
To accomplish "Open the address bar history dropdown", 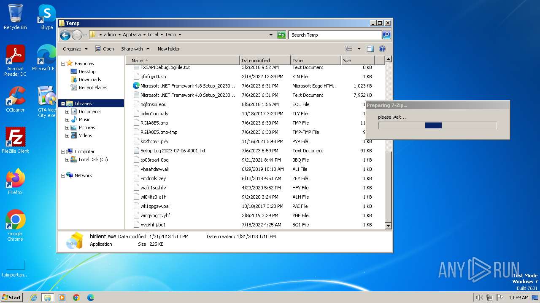I will [271, 35].
